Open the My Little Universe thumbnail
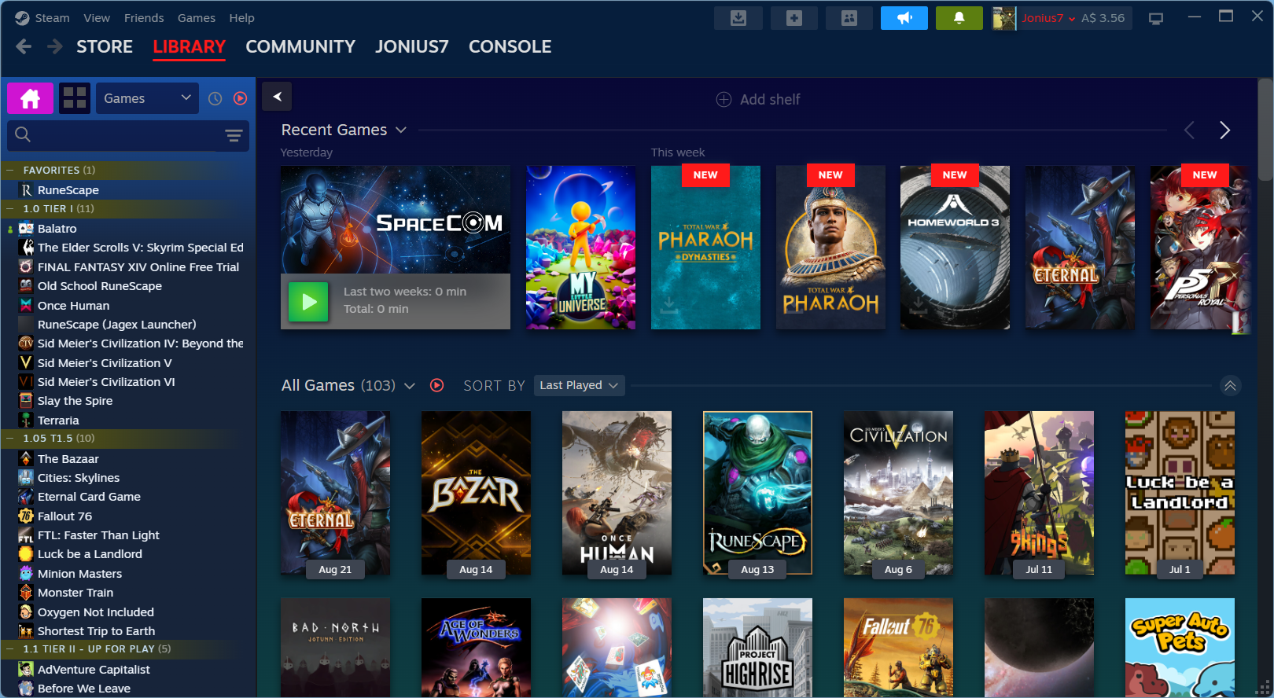Viewport: 1274px width, 698px height. point(580,248)
